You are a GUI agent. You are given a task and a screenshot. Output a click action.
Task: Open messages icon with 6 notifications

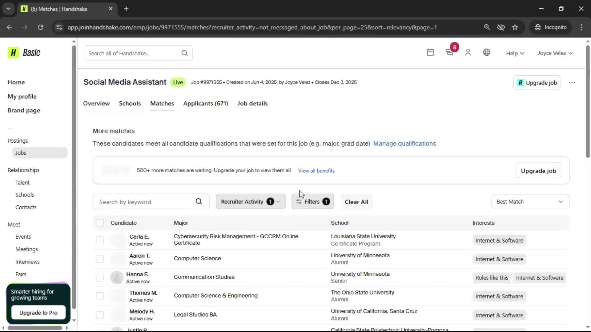(x=449, y=52)
